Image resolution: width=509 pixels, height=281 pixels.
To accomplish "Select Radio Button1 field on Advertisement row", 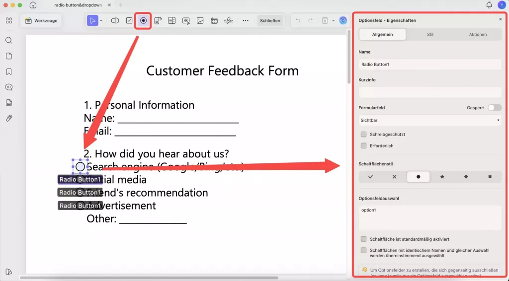I will 80,206.
